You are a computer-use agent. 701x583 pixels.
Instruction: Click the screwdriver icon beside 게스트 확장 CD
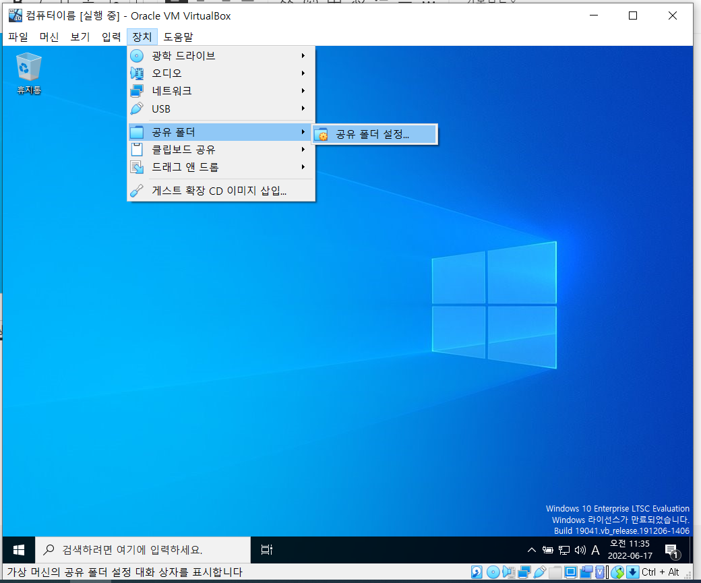137,191
